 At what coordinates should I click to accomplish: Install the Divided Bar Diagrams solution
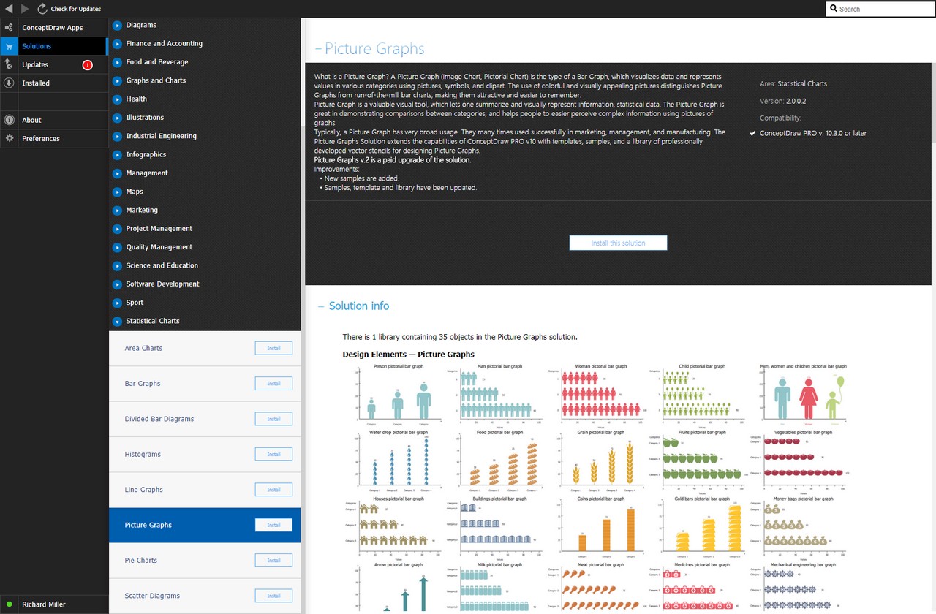(273, 419)
